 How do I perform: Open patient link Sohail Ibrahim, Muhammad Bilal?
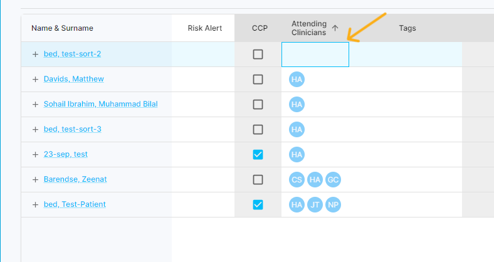[100, 104]
